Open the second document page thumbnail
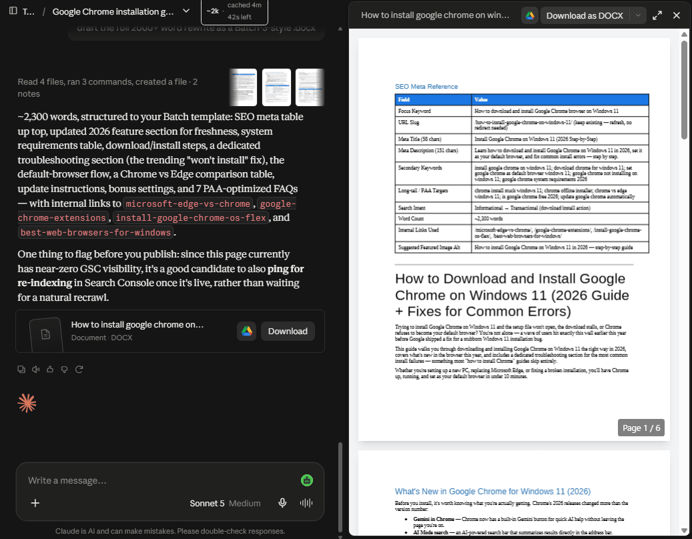Viewport: 692px width, 539px height. (276, 87)
